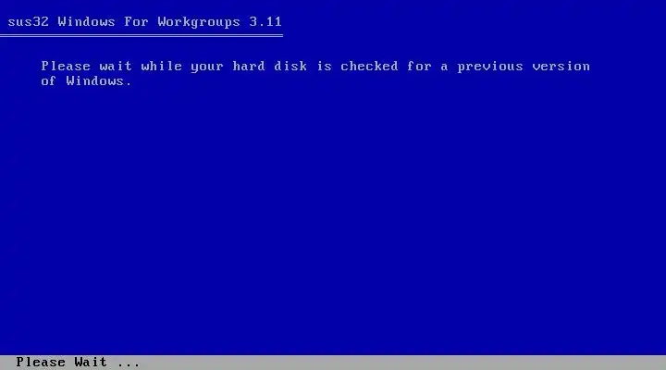666x370 pixels.
Task: Click the word "checked" in the message
Action: point(369,67)
